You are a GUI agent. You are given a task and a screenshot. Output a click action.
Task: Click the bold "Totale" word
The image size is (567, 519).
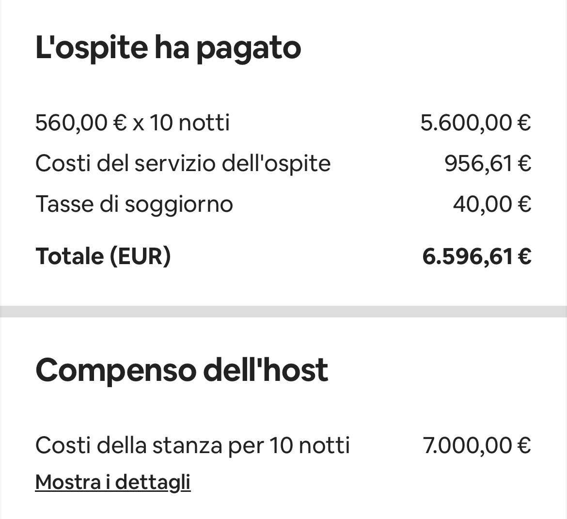point(70,256)
